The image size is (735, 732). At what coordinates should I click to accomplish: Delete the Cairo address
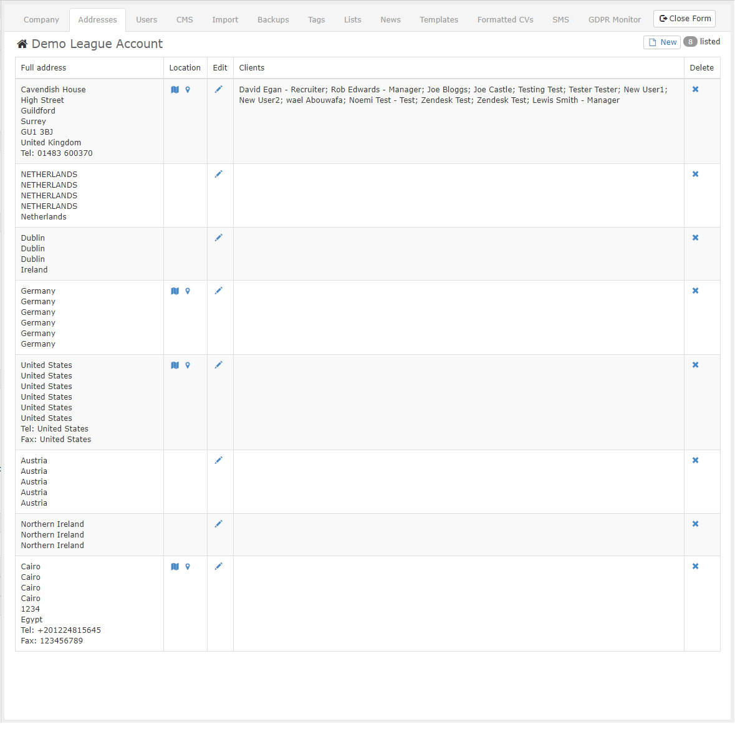(695, 567)
